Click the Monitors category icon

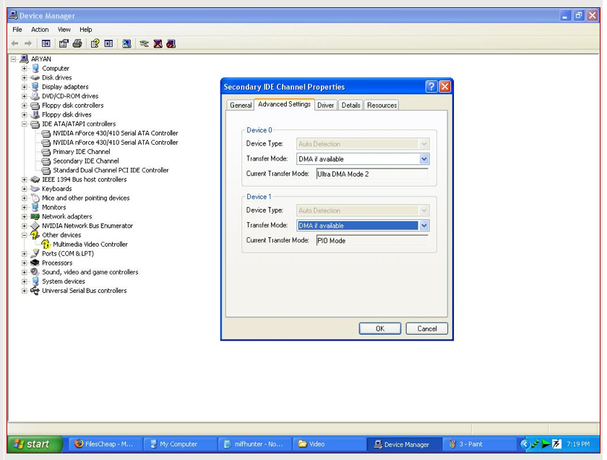tap(35, 207)
